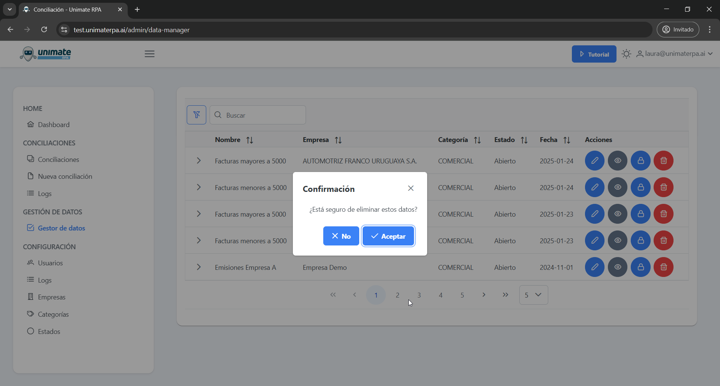The width and height of the screenshot is (720, 386).
Task: Open rows-per-page dropdown showing 5
Action: pyautogui.click(x=534, y=295)
